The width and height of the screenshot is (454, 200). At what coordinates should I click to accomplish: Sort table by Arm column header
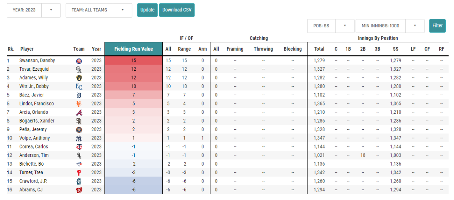202,49
